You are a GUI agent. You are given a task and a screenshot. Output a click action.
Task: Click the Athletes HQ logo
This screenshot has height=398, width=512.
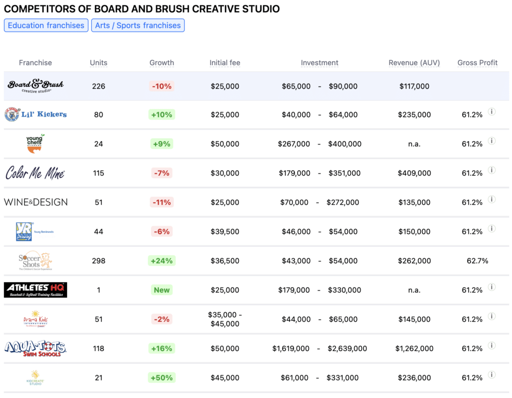tap(35, 290)
